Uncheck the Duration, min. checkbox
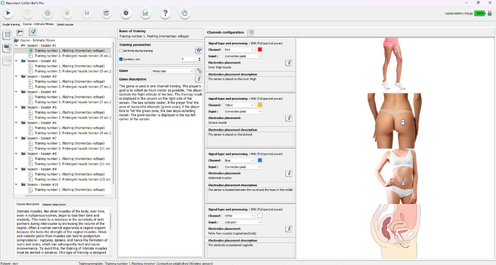This screenshot has width=496, height=265. (x=121, y=59)
